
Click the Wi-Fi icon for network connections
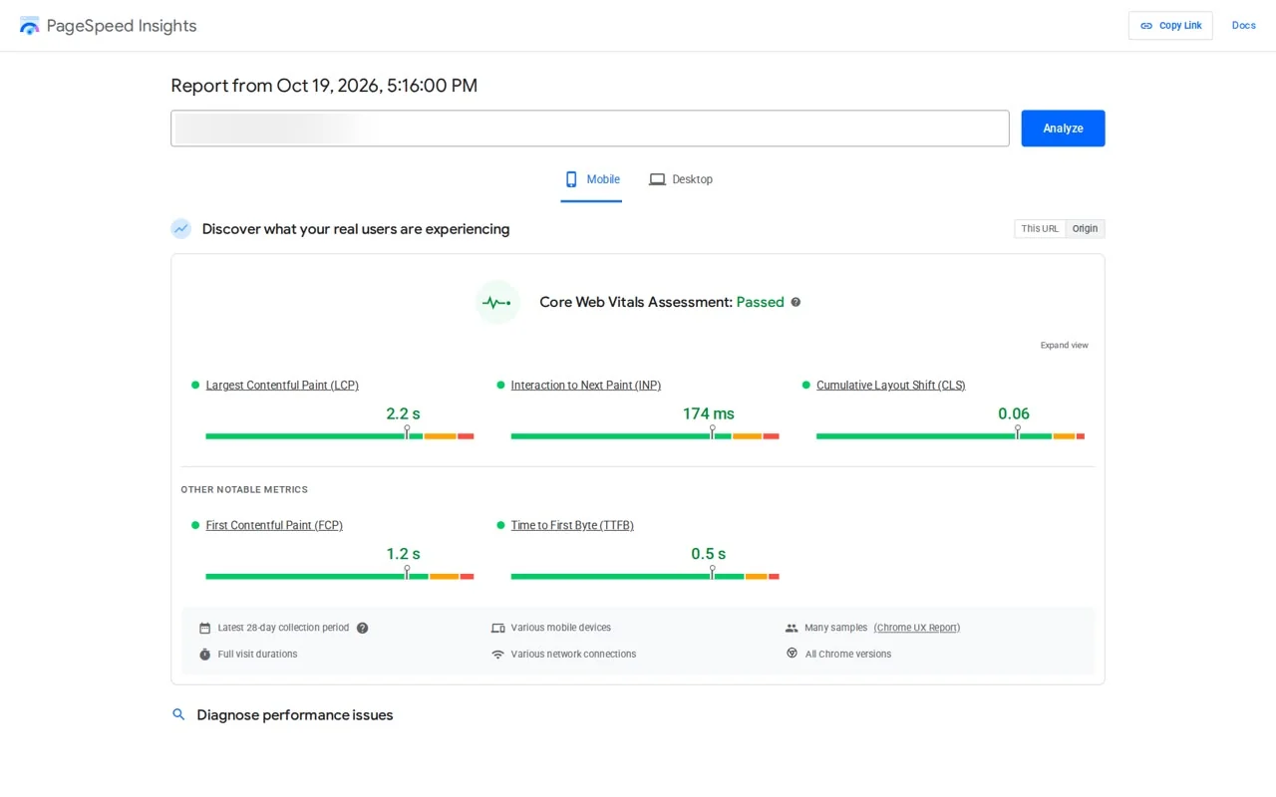(x=498, y=655)
